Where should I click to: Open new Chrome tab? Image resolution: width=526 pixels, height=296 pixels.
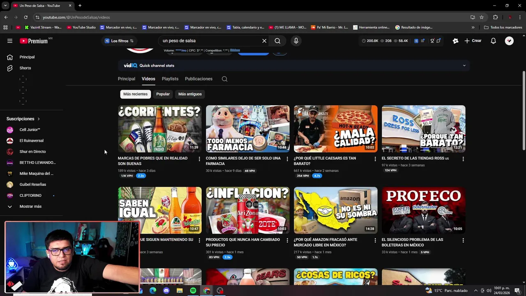(x=80, y=6)
